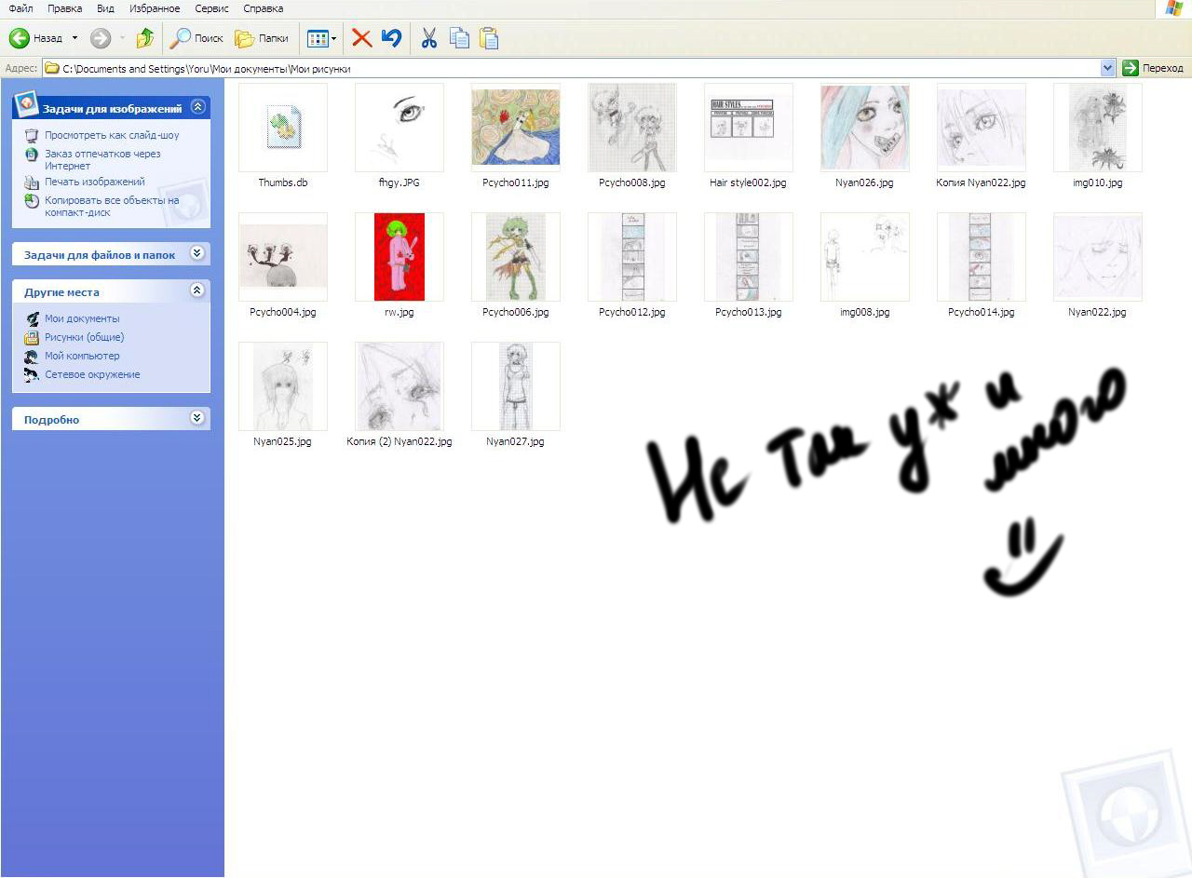
Task: Select the Pcycho008.jpg thumbnail
Action: 632,128
